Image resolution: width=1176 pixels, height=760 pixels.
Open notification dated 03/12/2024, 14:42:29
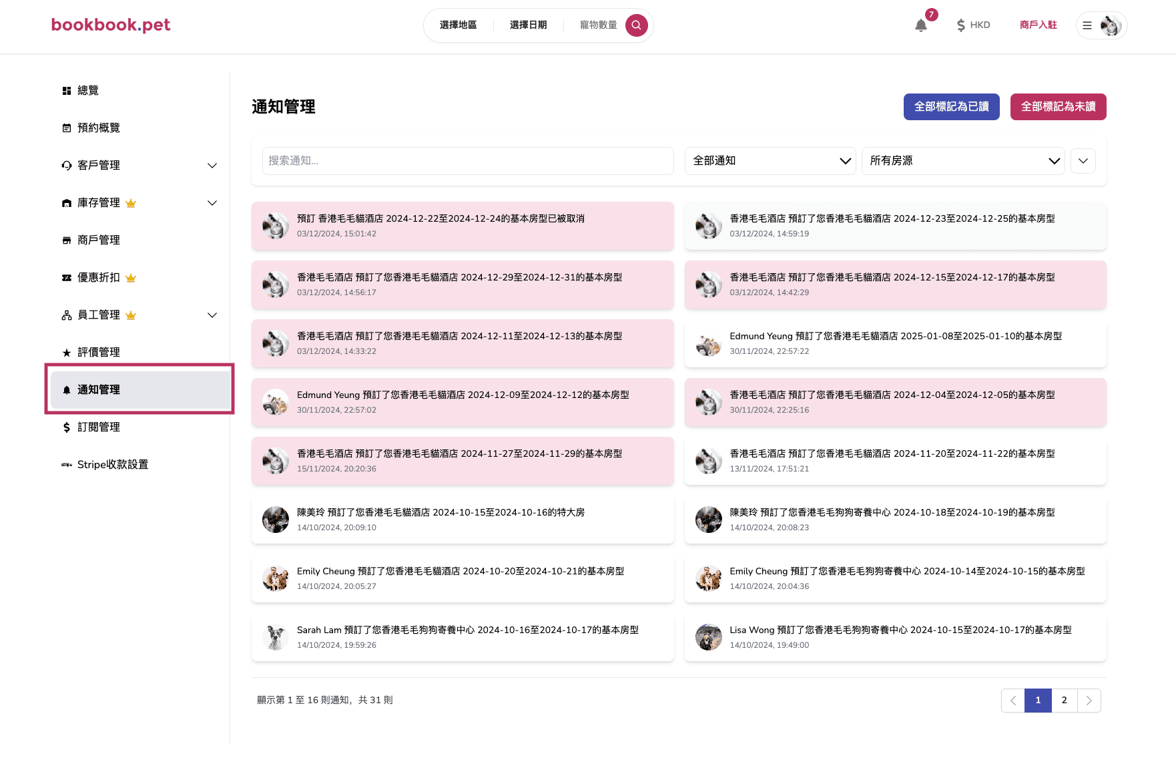point(896,284)
